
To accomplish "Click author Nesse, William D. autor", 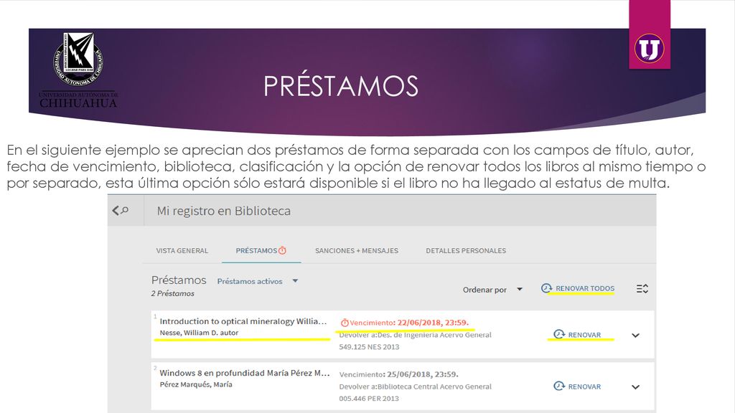I will click(x=200, y=333).
